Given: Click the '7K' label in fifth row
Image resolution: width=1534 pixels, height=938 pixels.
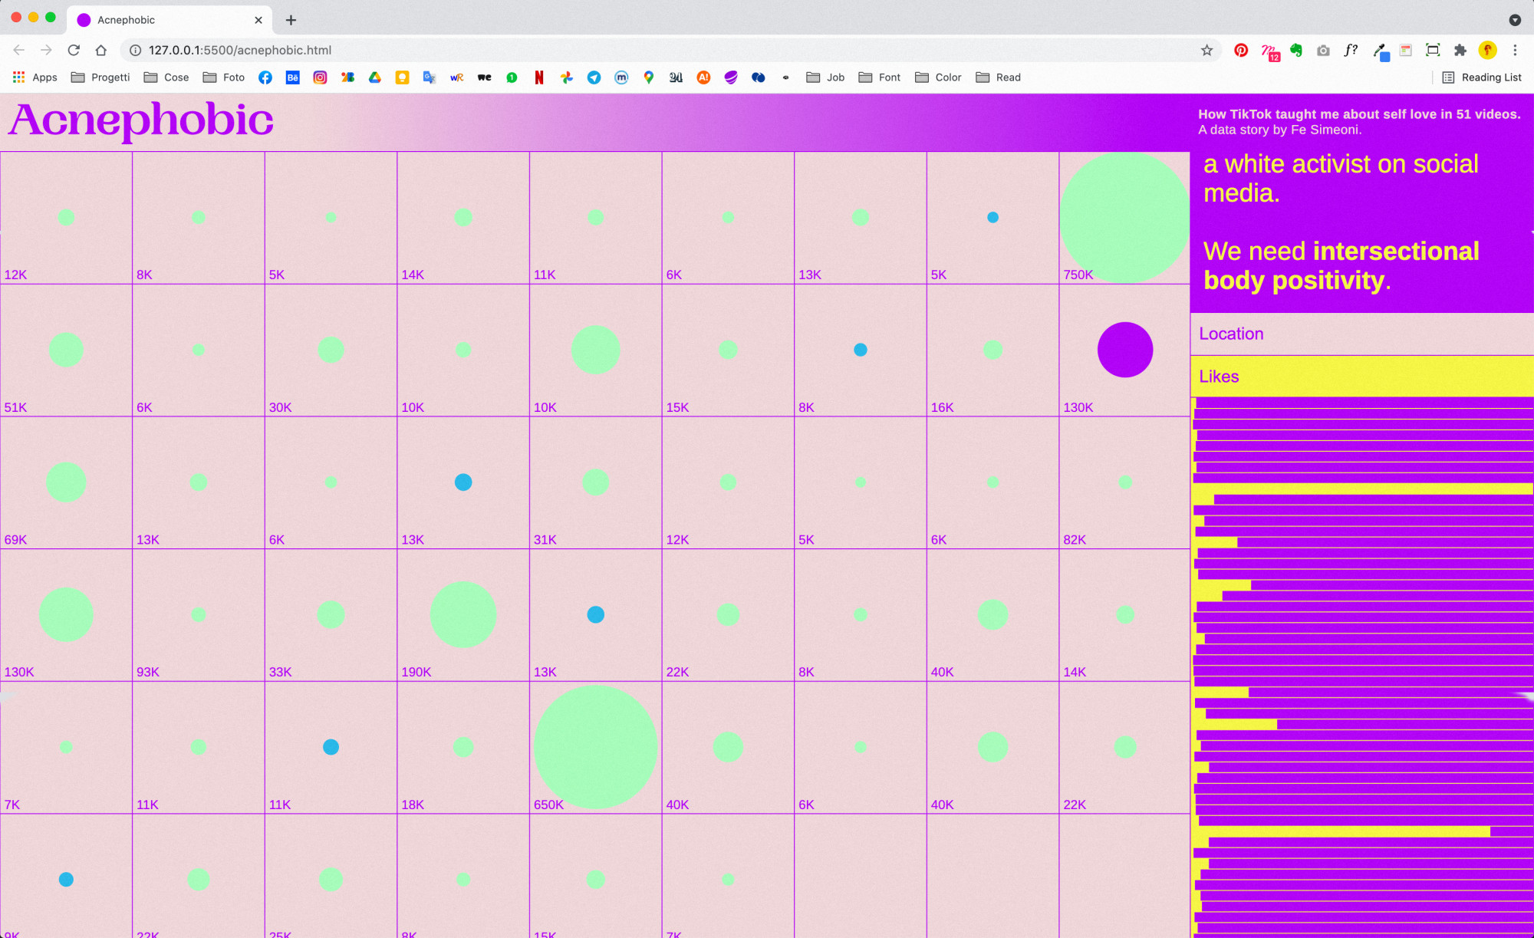Looking at the screenshot, I should [12, 805].
